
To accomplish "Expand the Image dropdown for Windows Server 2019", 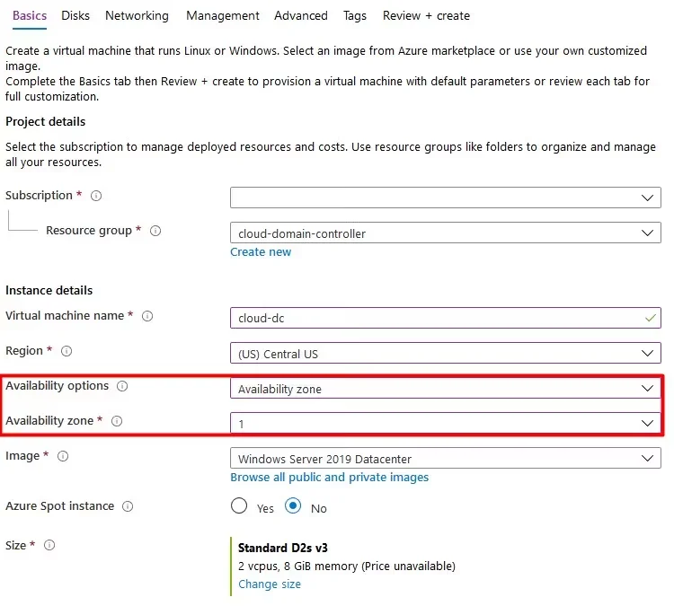I will pos(445,459).
